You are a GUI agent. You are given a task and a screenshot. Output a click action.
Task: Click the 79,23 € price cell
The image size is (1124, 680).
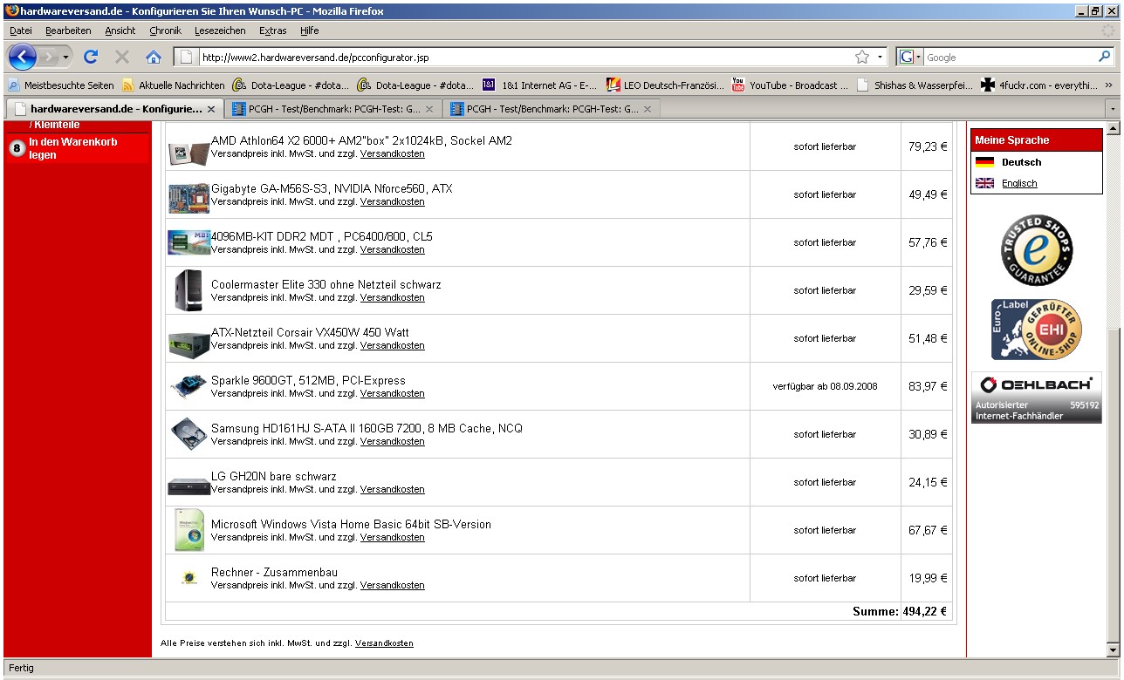coord(928,146)
